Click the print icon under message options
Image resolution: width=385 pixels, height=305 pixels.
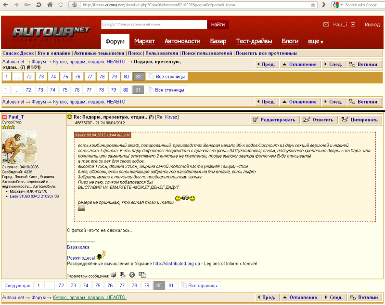[114, 275]
